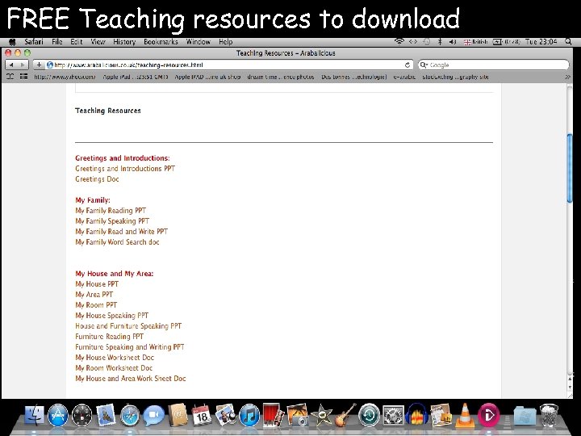Image resolution: width=581 pixels, height=436 pixels.
Task: Go back with Safari's back arrow
Action: [11, 65]
